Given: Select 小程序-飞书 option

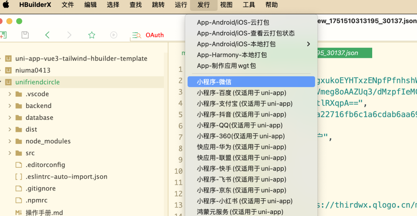Looking at the screenshot, I should point(251,180).
